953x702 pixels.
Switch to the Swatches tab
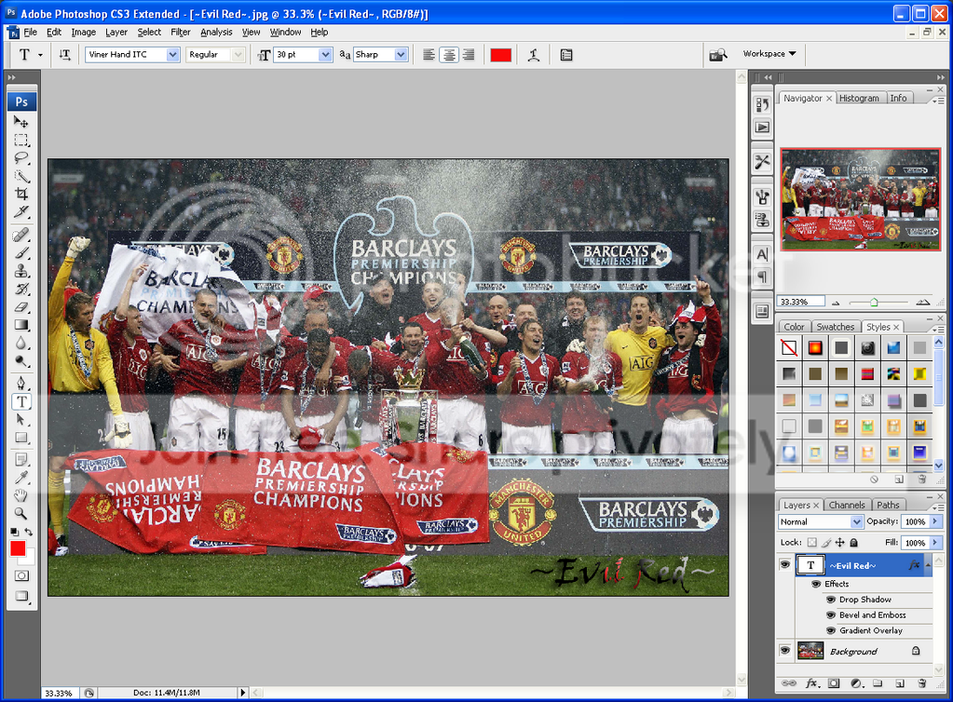(x=835, y=327)
